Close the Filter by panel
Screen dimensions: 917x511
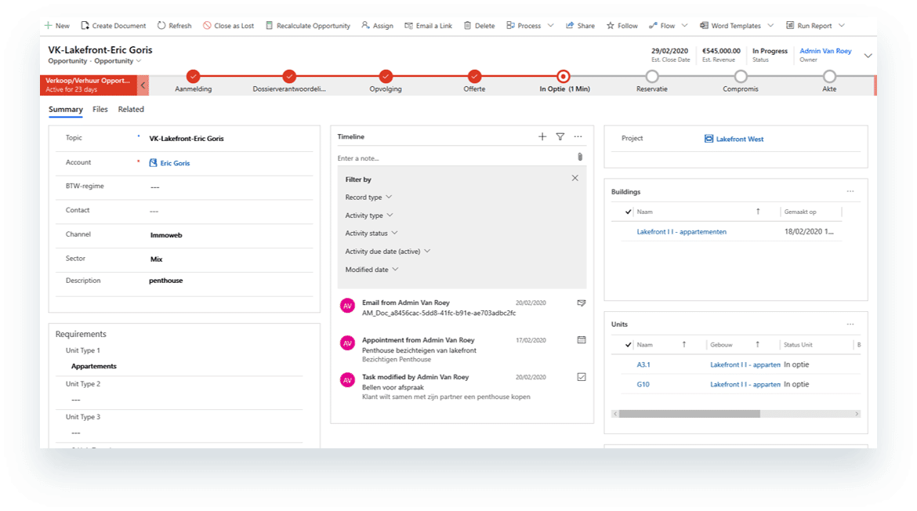click(574, 179)
